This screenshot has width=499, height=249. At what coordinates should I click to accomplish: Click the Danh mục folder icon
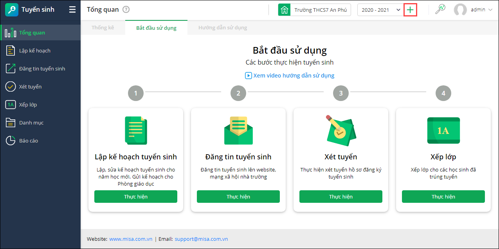click(11, 123)
